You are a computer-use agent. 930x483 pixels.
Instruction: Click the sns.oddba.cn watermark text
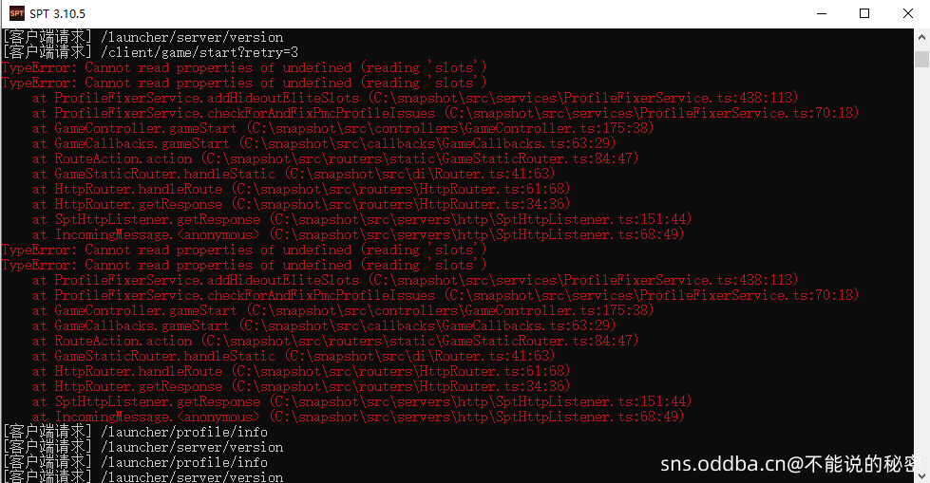790,464
